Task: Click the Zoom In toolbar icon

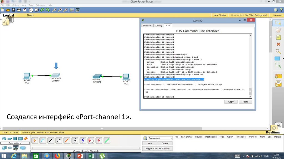Action: pos(55,10)
